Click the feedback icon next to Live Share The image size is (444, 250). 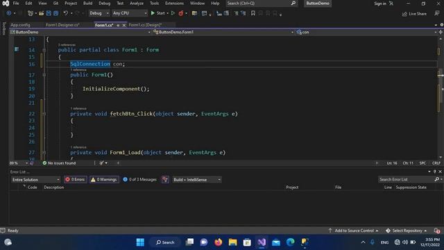tap(437, 13)
